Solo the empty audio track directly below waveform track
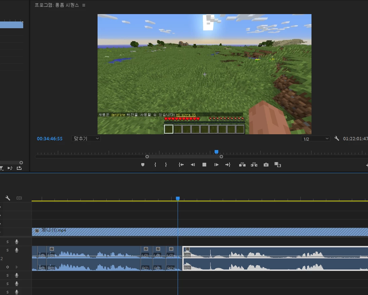368x295 pixels. click(x=7, y=275)
